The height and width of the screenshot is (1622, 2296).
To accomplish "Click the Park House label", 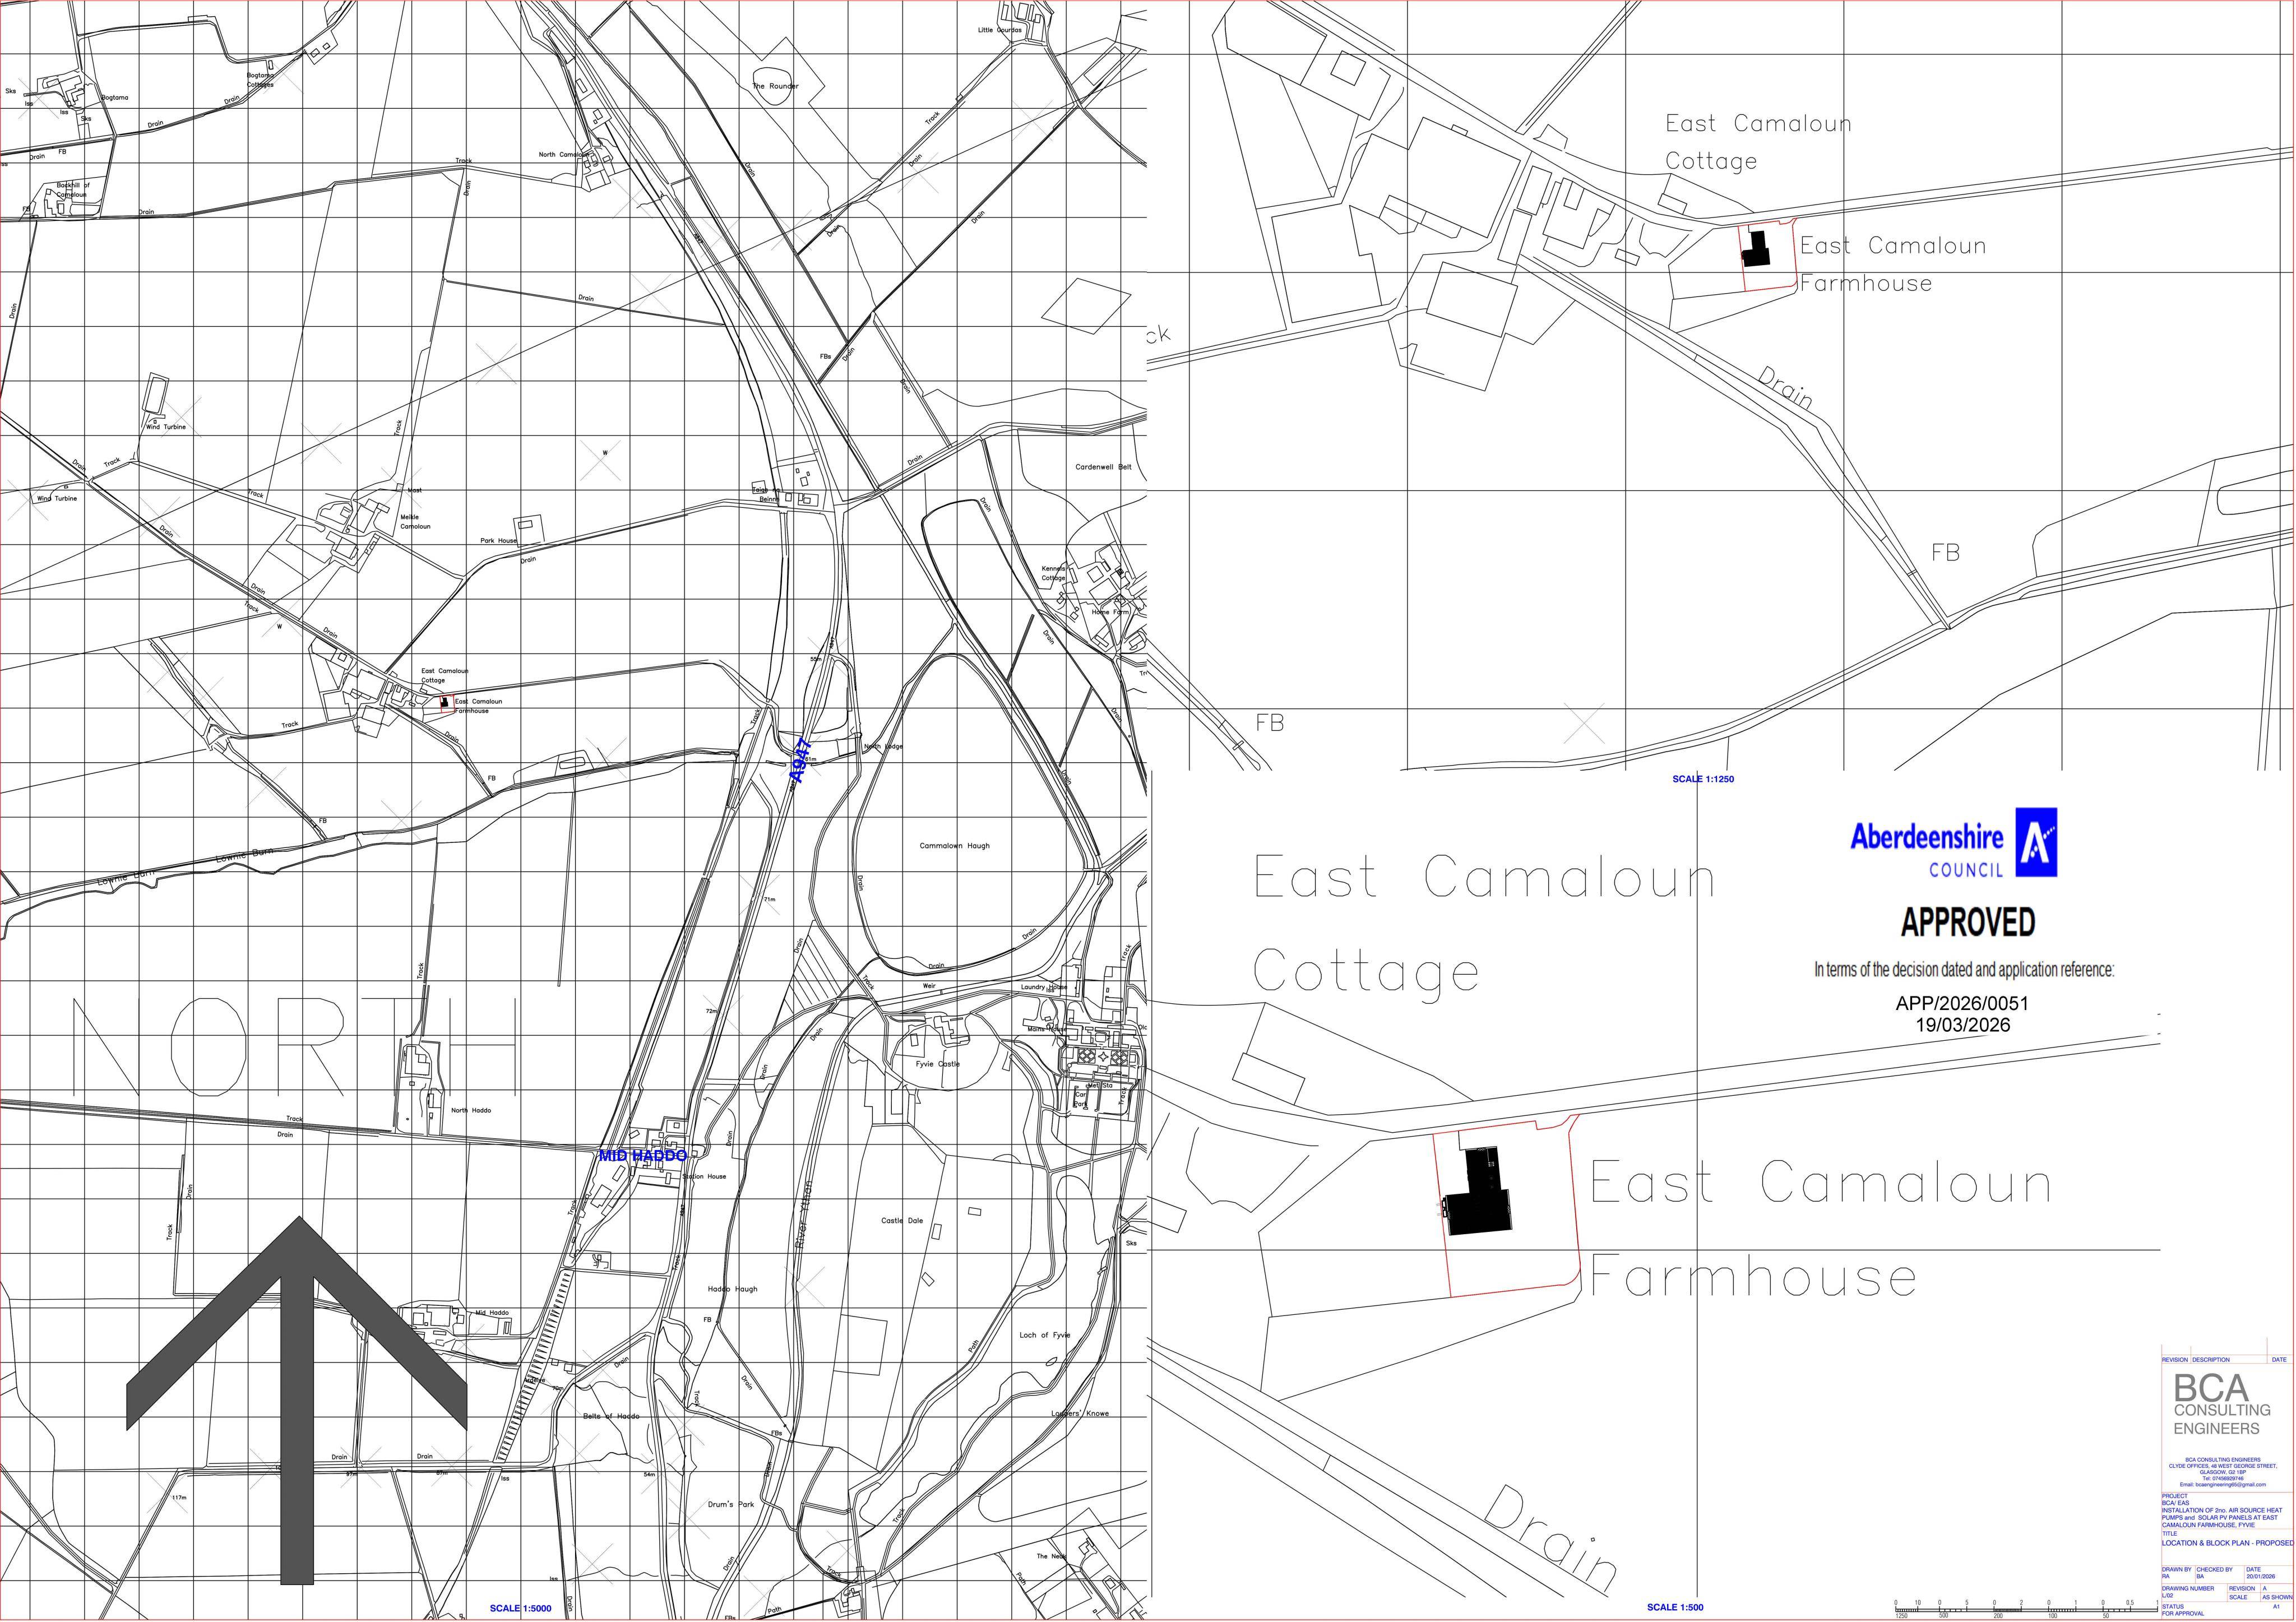I will (499, 541).
